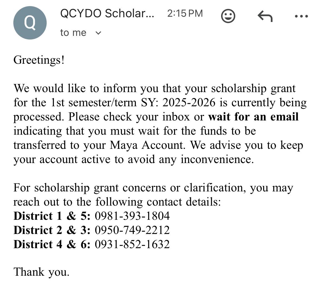Tap the phone number 0931-852-1632
The image size is (325, 286).
pos(132,244)
